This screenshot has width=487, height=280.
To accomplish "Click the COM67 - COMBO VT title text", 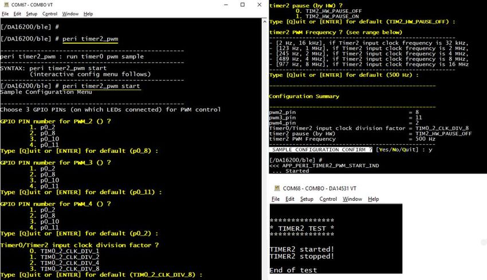I will pos(32,5).
